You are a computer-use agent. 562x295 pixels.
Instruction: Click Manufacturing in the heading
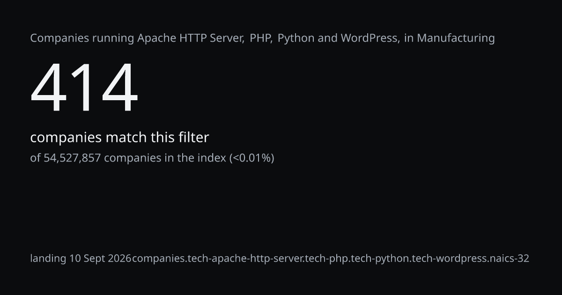(456, 38)
